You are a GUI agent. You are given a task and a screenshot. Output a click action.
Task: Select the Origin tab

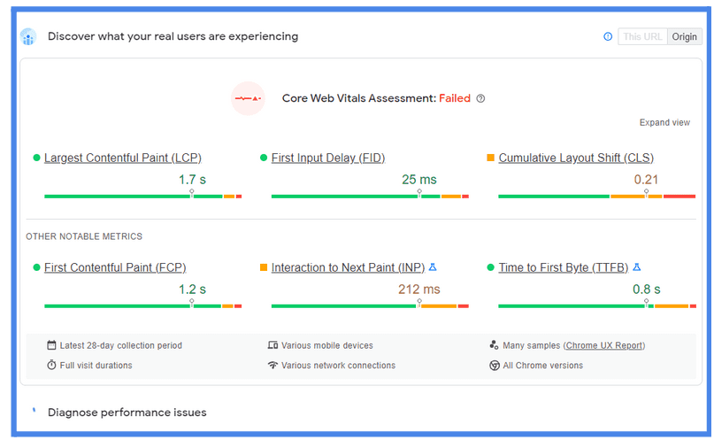[x=685, y=36]
